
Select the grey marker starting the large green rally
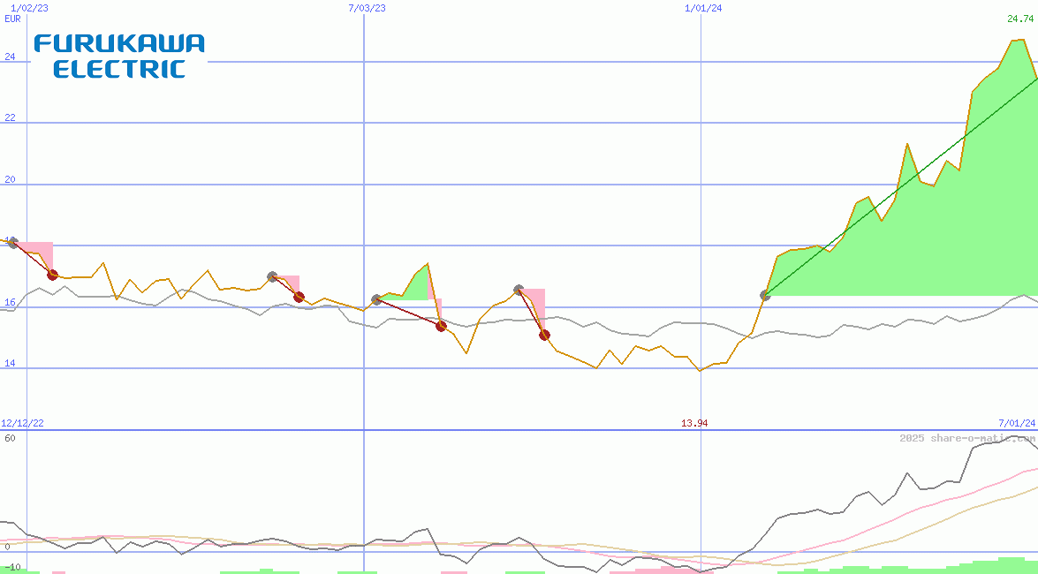click(765, 295)
